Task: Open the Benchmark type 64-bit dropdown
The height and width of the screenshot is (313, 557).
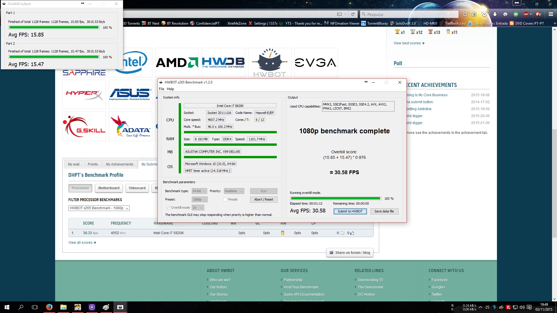Action: (199, 191)
